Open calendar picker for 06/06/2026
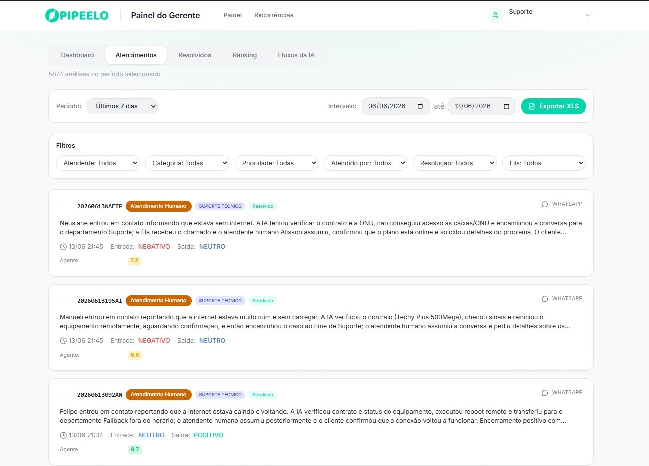 (x=420, y=106)
